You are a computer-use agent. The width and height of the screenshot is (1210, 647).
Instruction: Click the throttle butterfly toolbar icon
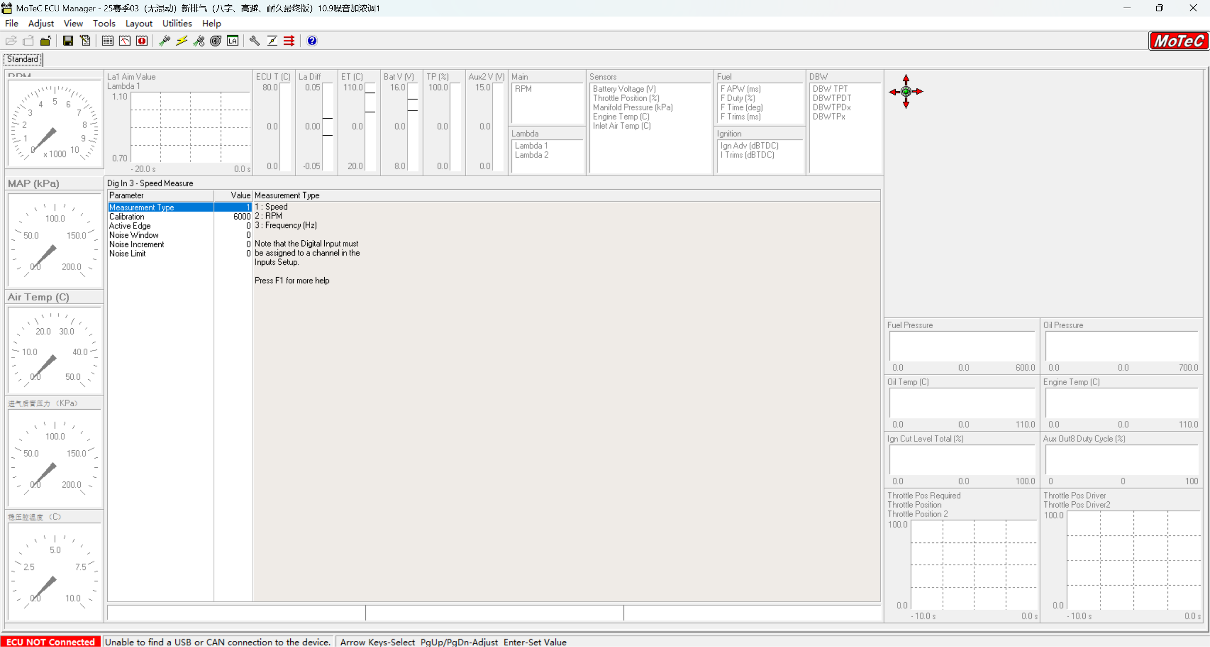point(272,41)
